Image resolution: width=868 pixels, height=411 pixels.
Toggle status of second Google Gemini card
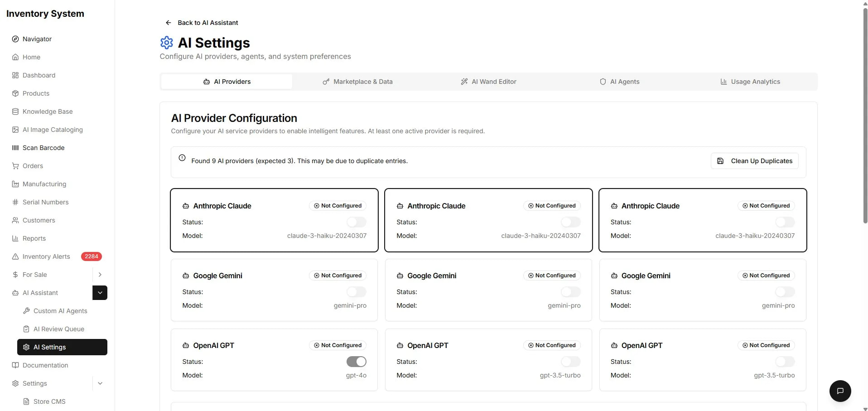[x=570, y=292]
